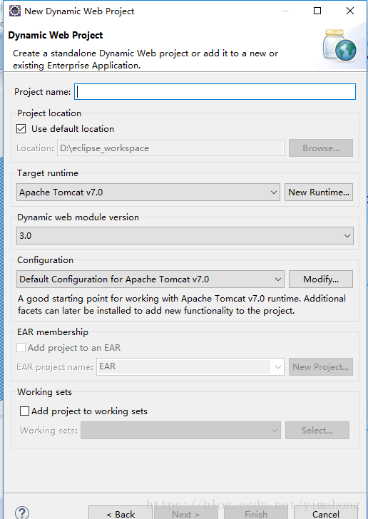The height and width of the screenshot is (519, 368).
Task: Expand the EAR project name dropdown
Action: click(190, 366)
